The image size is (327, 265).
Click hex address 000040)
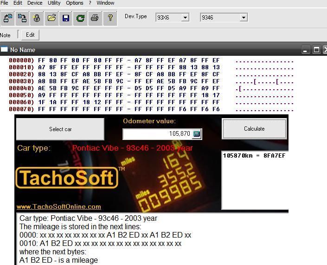(21, 88)
